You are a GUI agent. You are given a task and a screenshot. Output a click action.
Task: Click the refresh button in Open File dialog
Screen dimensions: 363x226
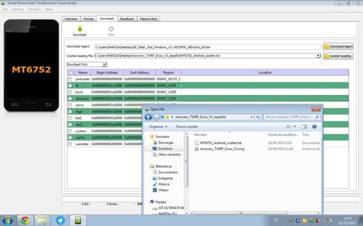pyautogui.click(x=258, y=117)
